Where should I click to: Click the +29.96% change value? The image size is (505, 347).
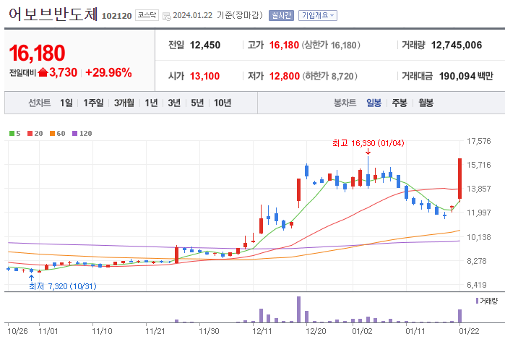108,72
